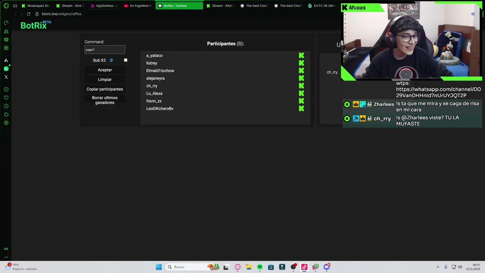Viewport: 485px width, 273px height.
Task: Go back with the browser back arrow
Action: [x=15, y=14]
